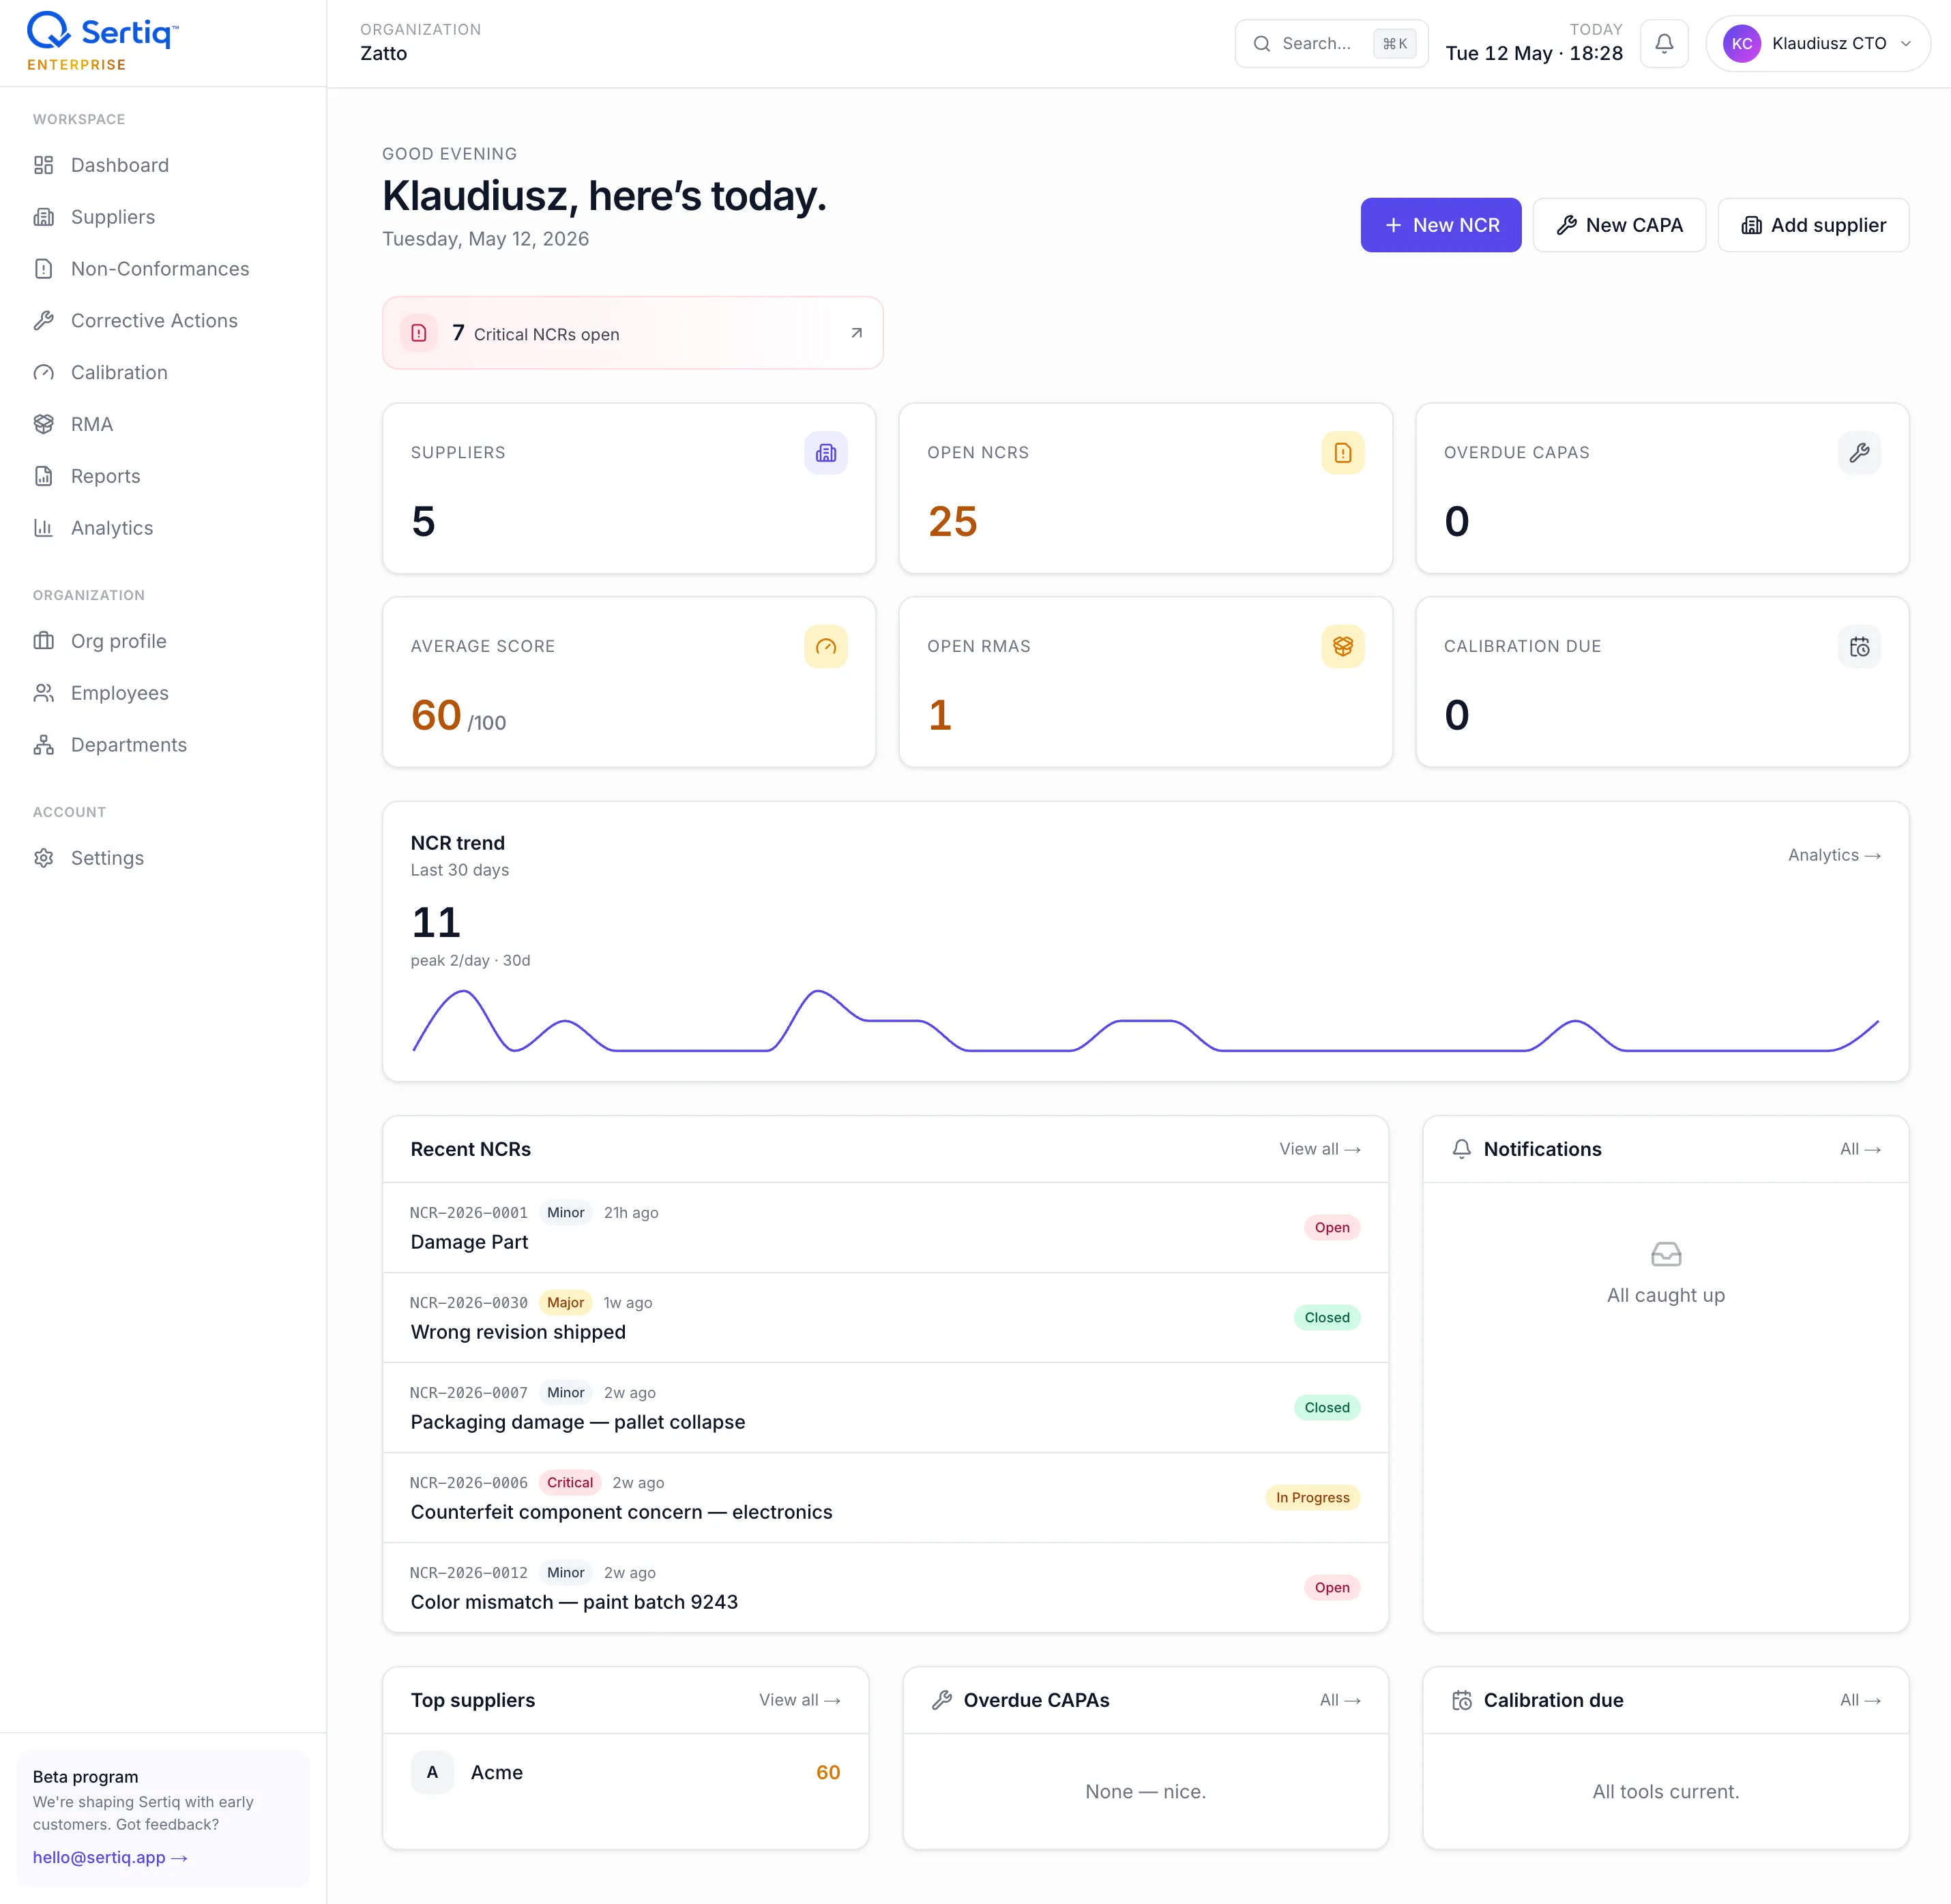Click the Settings gear icon

43,858
